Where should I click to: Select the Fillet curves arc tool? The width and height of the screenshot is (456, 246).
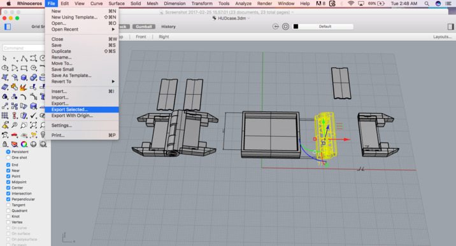point(24,97)
